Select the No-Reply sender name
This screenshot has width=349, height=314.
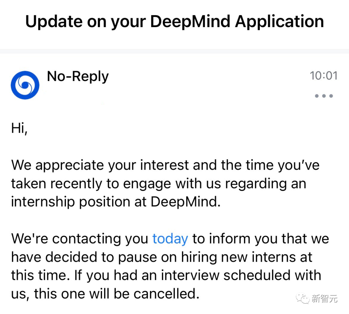[78, 77]
